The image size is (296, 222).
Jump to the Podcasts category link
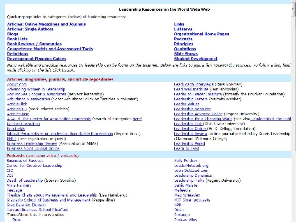(183, 39)
